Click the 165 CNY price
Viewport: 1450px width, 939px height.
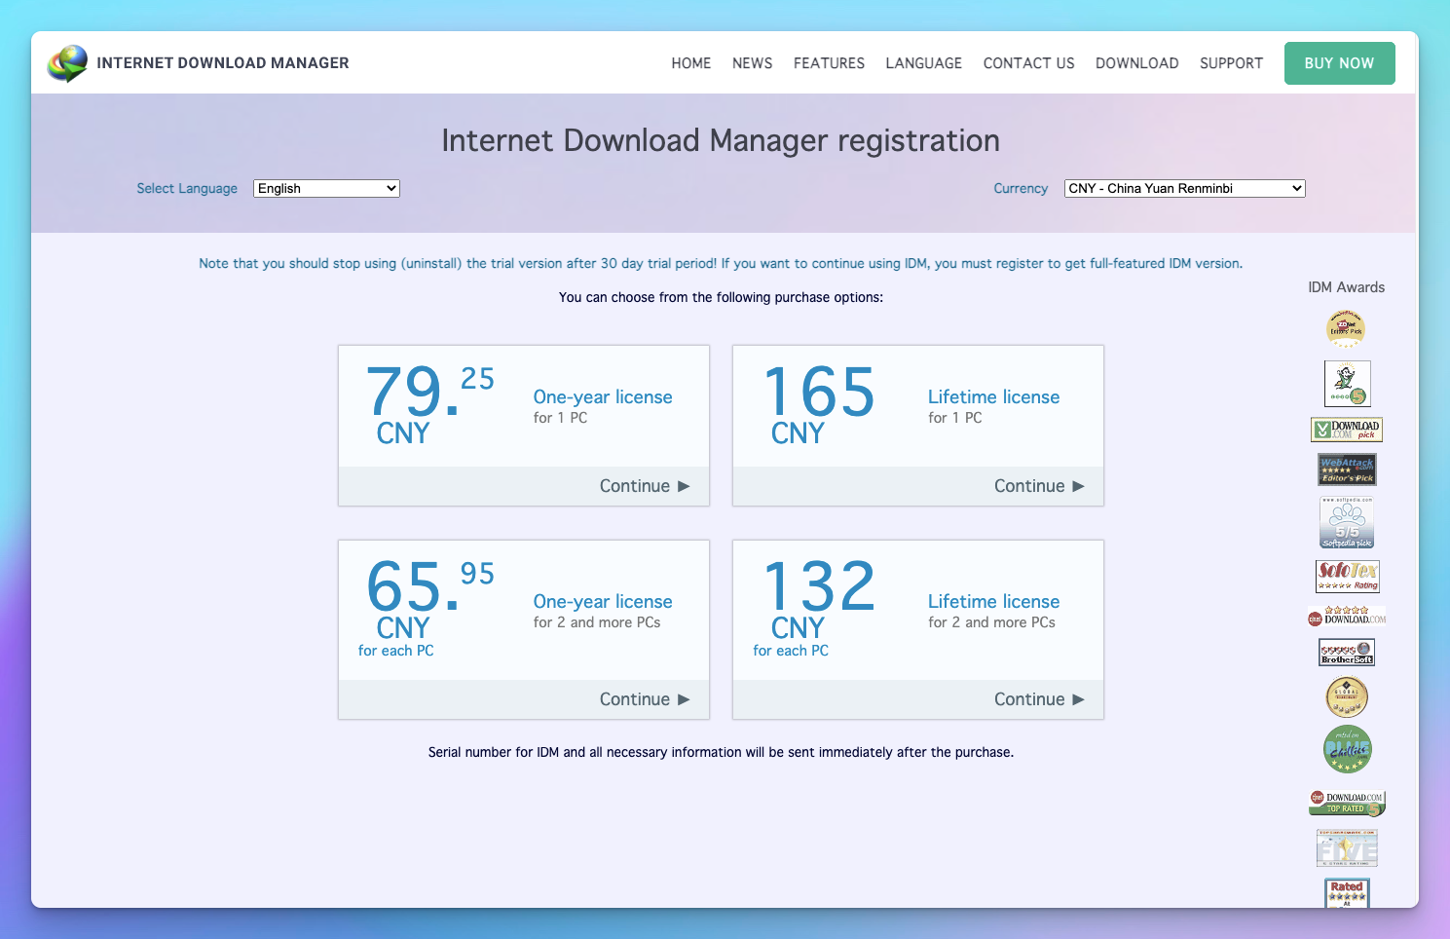coord(819,404)
